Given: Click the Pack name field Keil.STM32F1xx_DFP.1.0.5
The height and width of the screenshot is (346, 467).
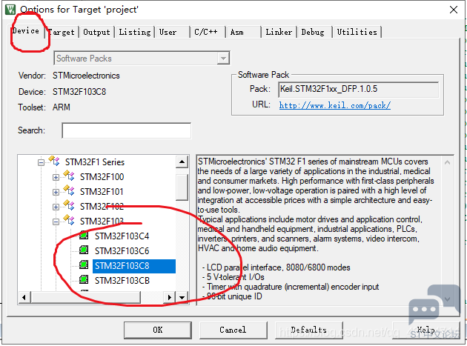Looking at the screenshot, I should point(359,89).
